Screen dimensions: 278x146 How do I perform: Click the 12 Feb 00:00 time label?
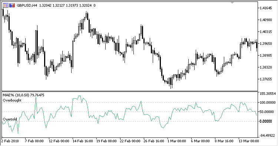(x=59, y=141)
